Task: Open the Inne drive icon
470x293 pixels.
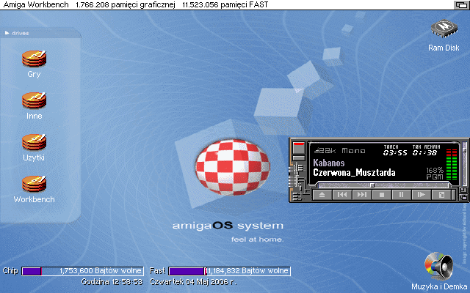Action: coord(34,100)
